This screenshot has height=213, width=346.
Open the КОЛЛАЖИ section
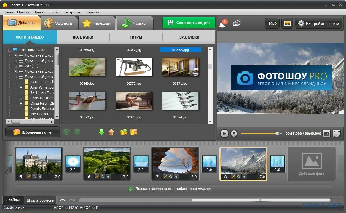[x=83, y=37]
